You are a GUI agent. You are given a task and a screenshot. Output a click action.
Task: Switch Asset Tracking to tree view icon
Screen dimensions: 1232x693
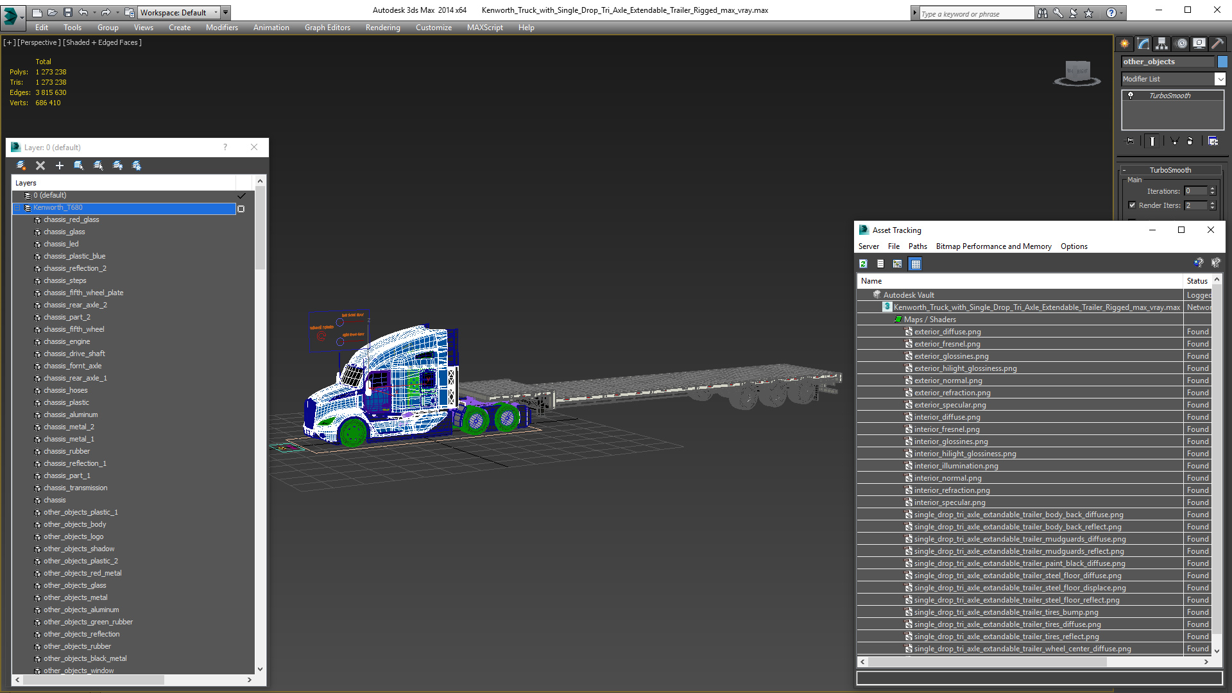(x=898, y=264)
